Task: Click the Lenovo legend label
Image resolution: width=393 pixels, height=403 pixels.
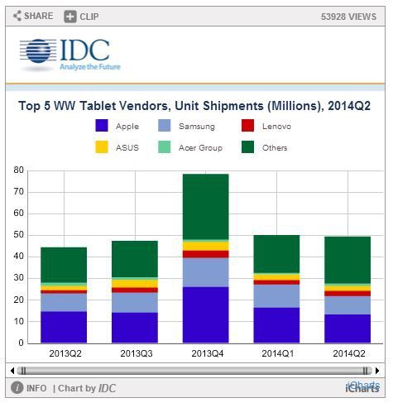Action: tap(276, 127)
